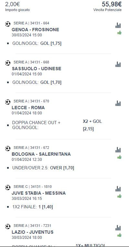Click green thumbs-up on Juve Stabia - Messina

119,196
